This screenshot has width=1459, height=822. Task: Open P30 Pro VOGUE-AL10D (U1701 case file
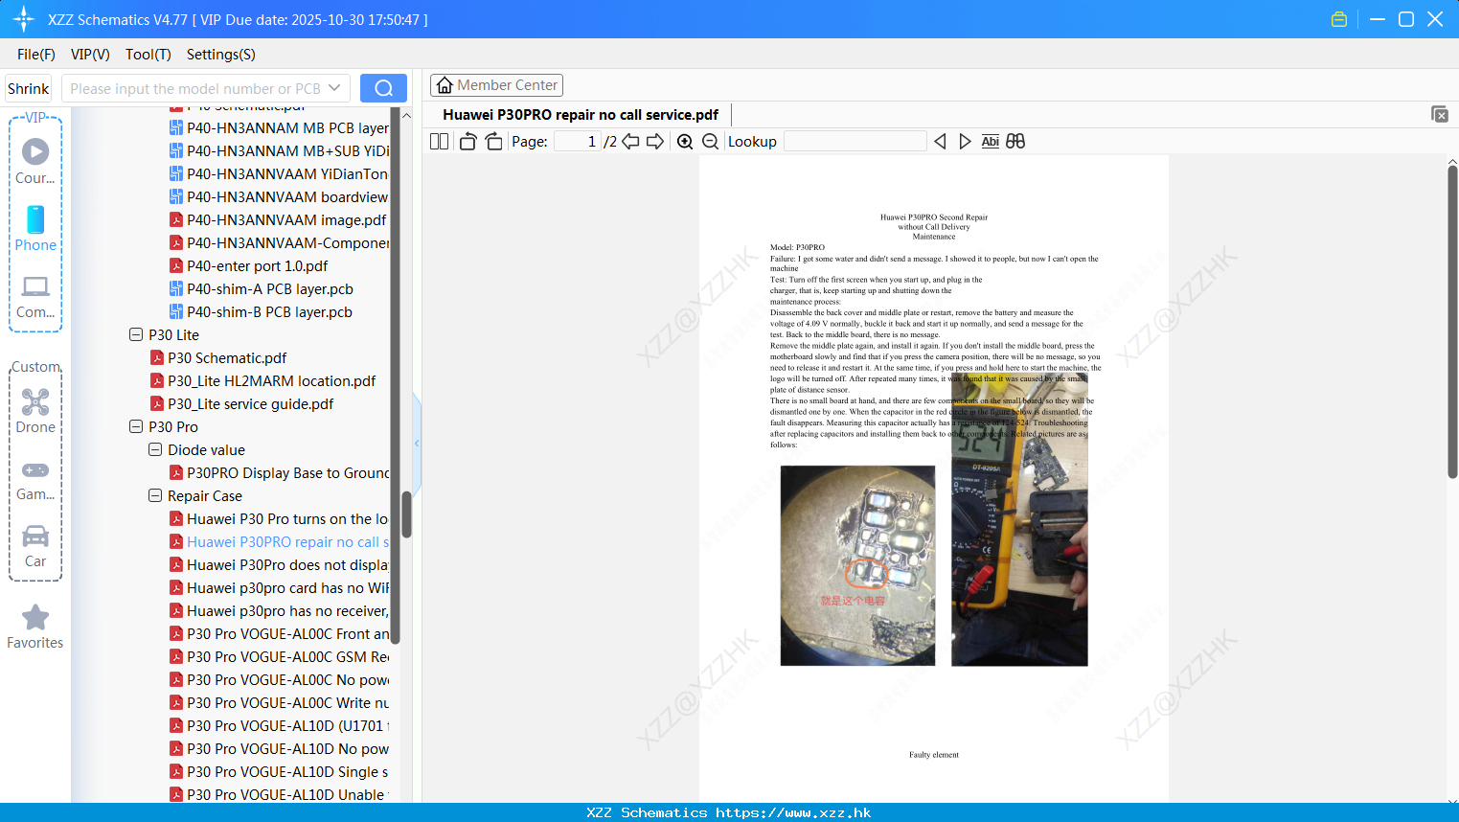[279, 725]
